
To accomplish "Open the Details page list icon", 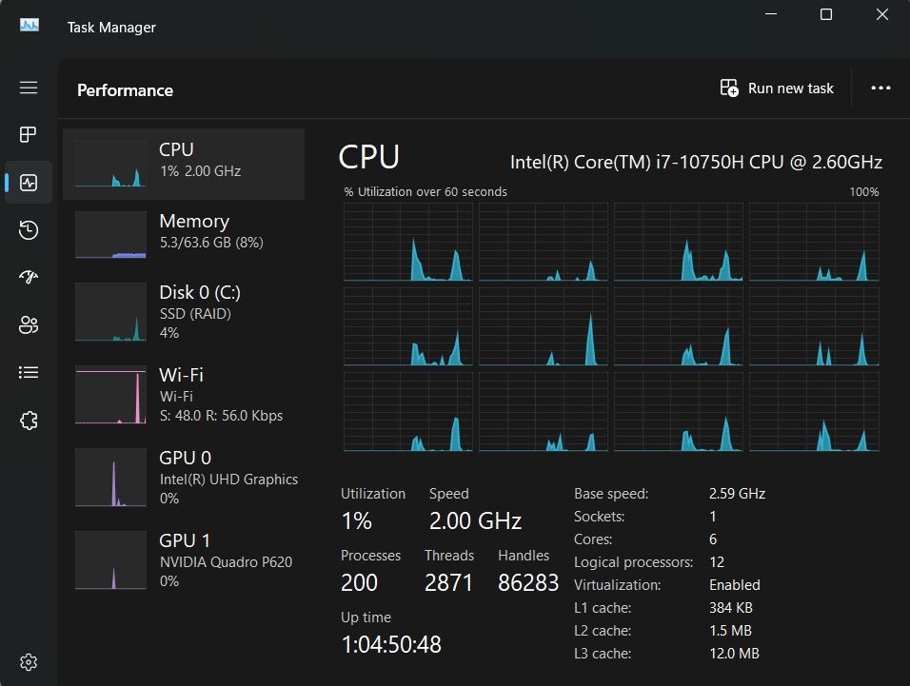I will 29,372.
